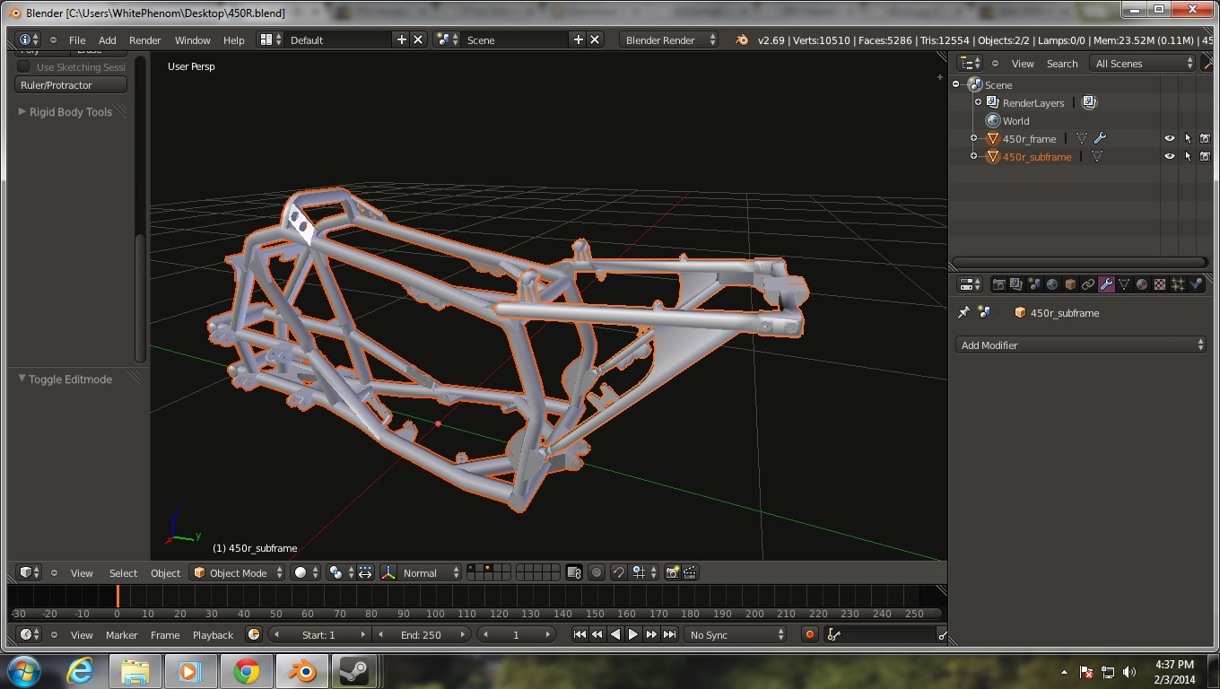Viewport: 1220px width, 689px height.
Task: Open the Help menu
Action: coord(233,39)
